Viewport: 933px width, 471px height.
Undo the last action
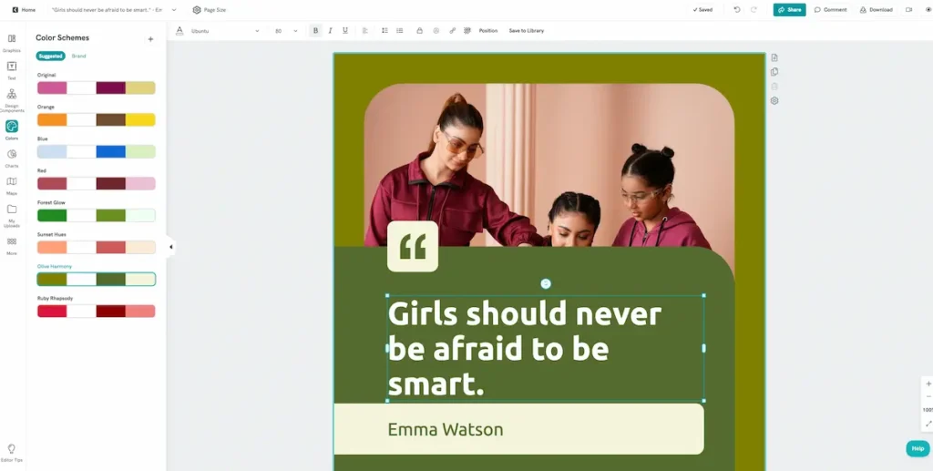pyautogui.click(x=736, y=9)
